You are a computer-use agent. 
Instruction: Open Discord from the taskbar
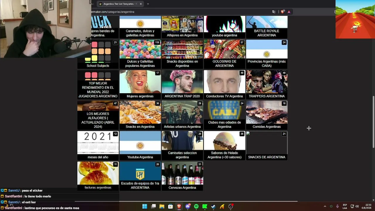[x=188, y=206]
